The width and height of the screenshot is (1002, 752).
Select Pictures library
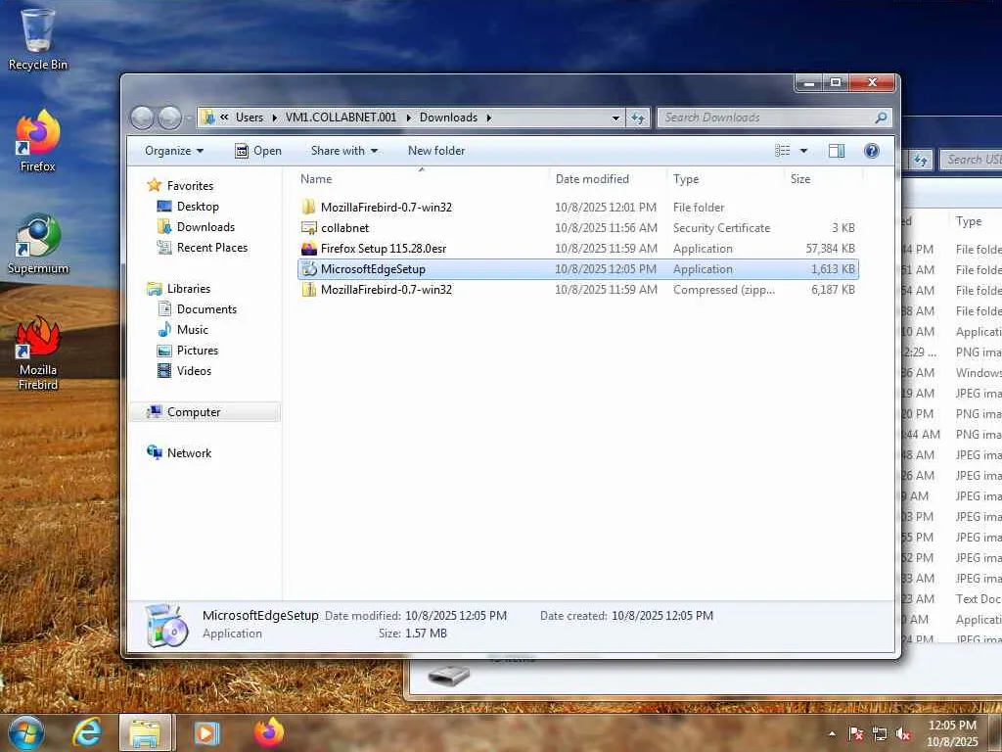(x=197, y=351)
